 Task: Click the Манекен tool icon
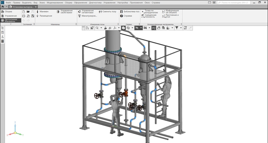(x=38, y=11)
